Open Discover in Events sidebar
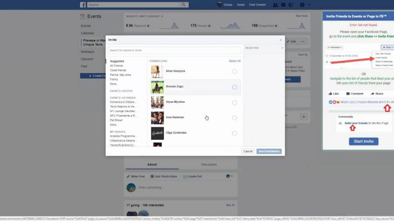Screen dimensions: 394x221 pyautogui.click(x=87, y=59)
